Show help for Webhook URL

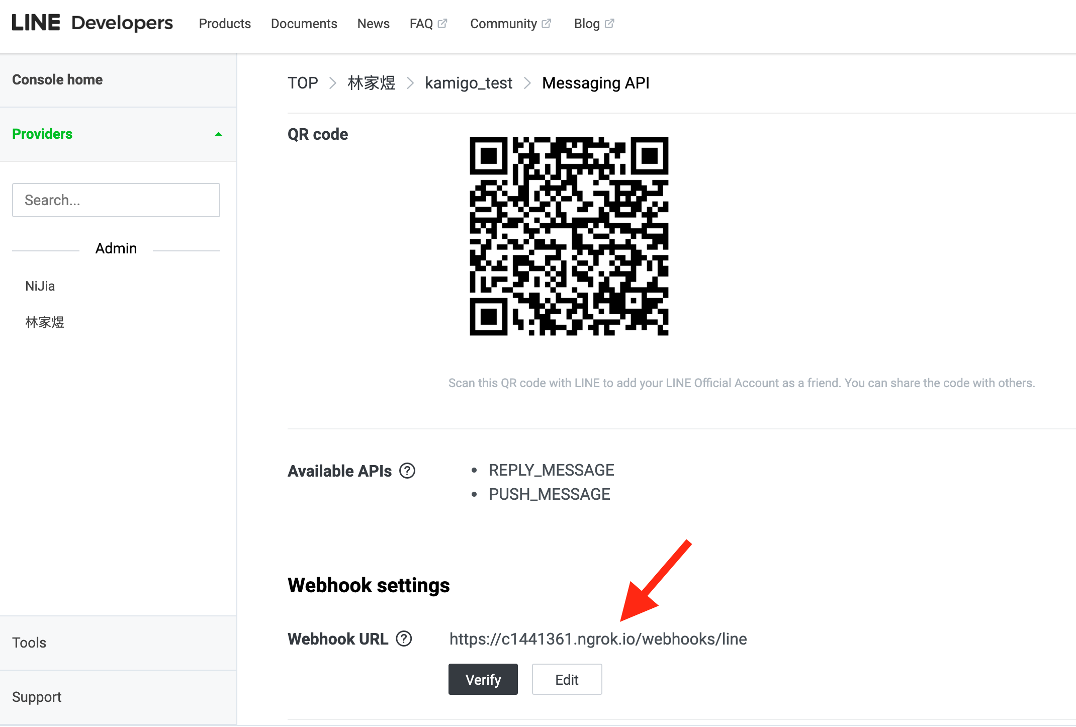(x=404, y=639)
